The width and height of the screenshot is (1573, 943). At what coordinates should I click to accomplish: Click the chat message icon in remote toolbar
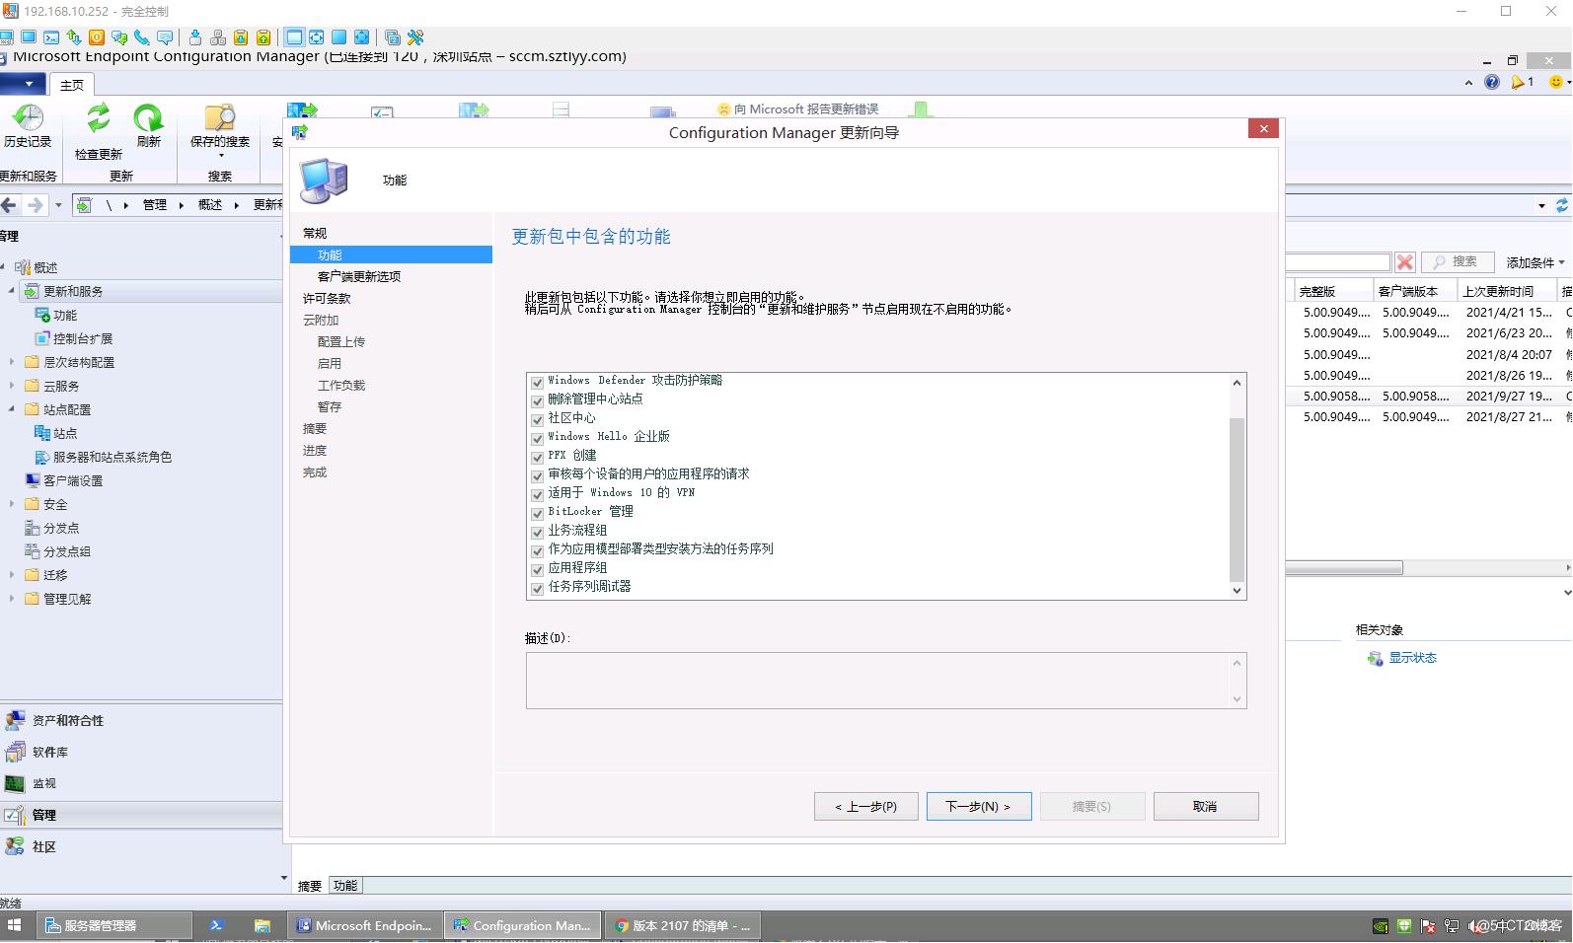pyautogui.click(x=165, y=37)
